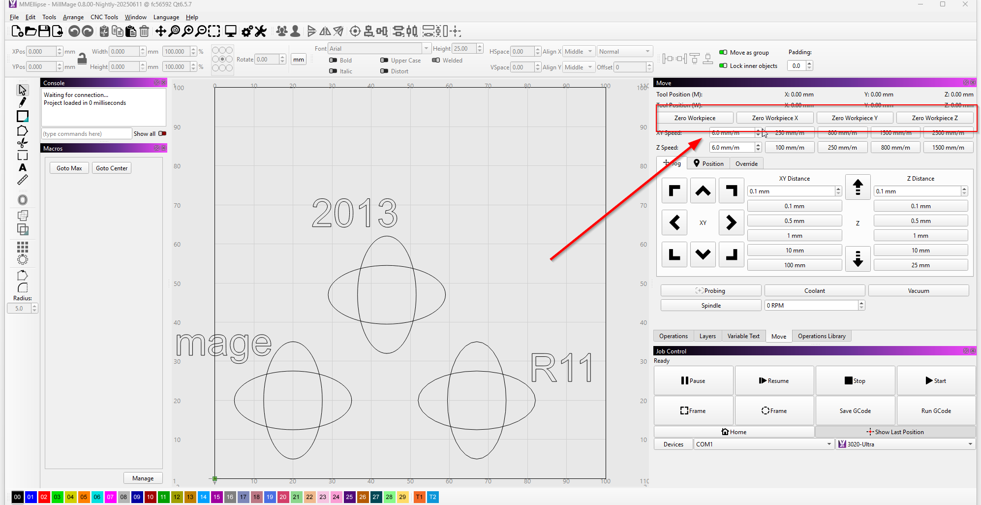Select the Text tool (A icon)
The height and width of the screenshot is (505, 981).
pos(22,168)
